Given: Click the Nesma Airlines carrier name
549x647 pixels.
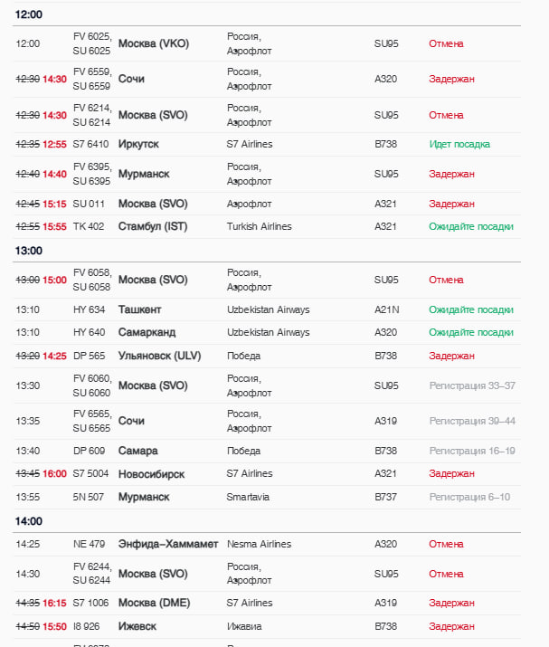Looking at the screenshot, I should coord(259,544).
